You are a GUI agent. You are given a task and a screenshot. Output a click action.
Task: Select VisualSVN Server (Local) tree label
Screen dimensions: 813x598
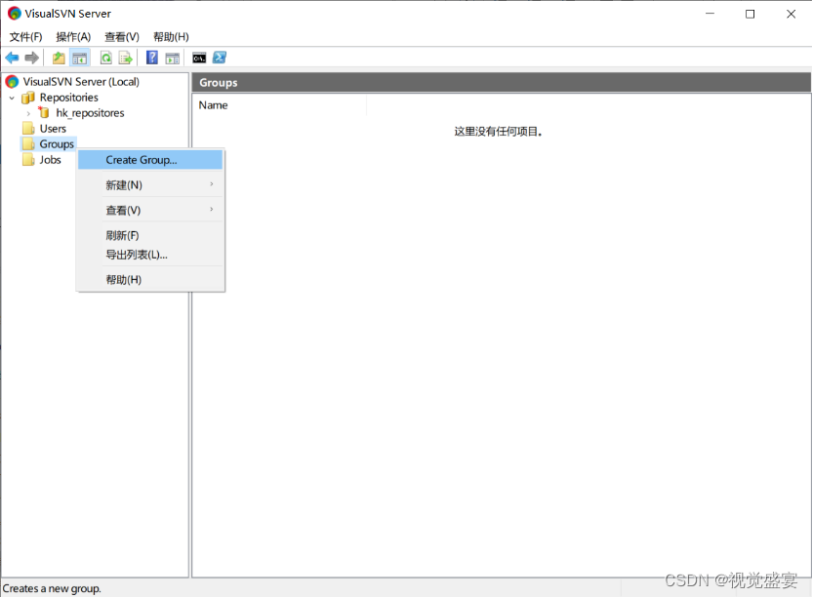coord(81,81)
